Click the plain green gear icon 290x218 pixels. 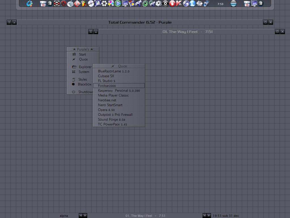click(145, 3)
